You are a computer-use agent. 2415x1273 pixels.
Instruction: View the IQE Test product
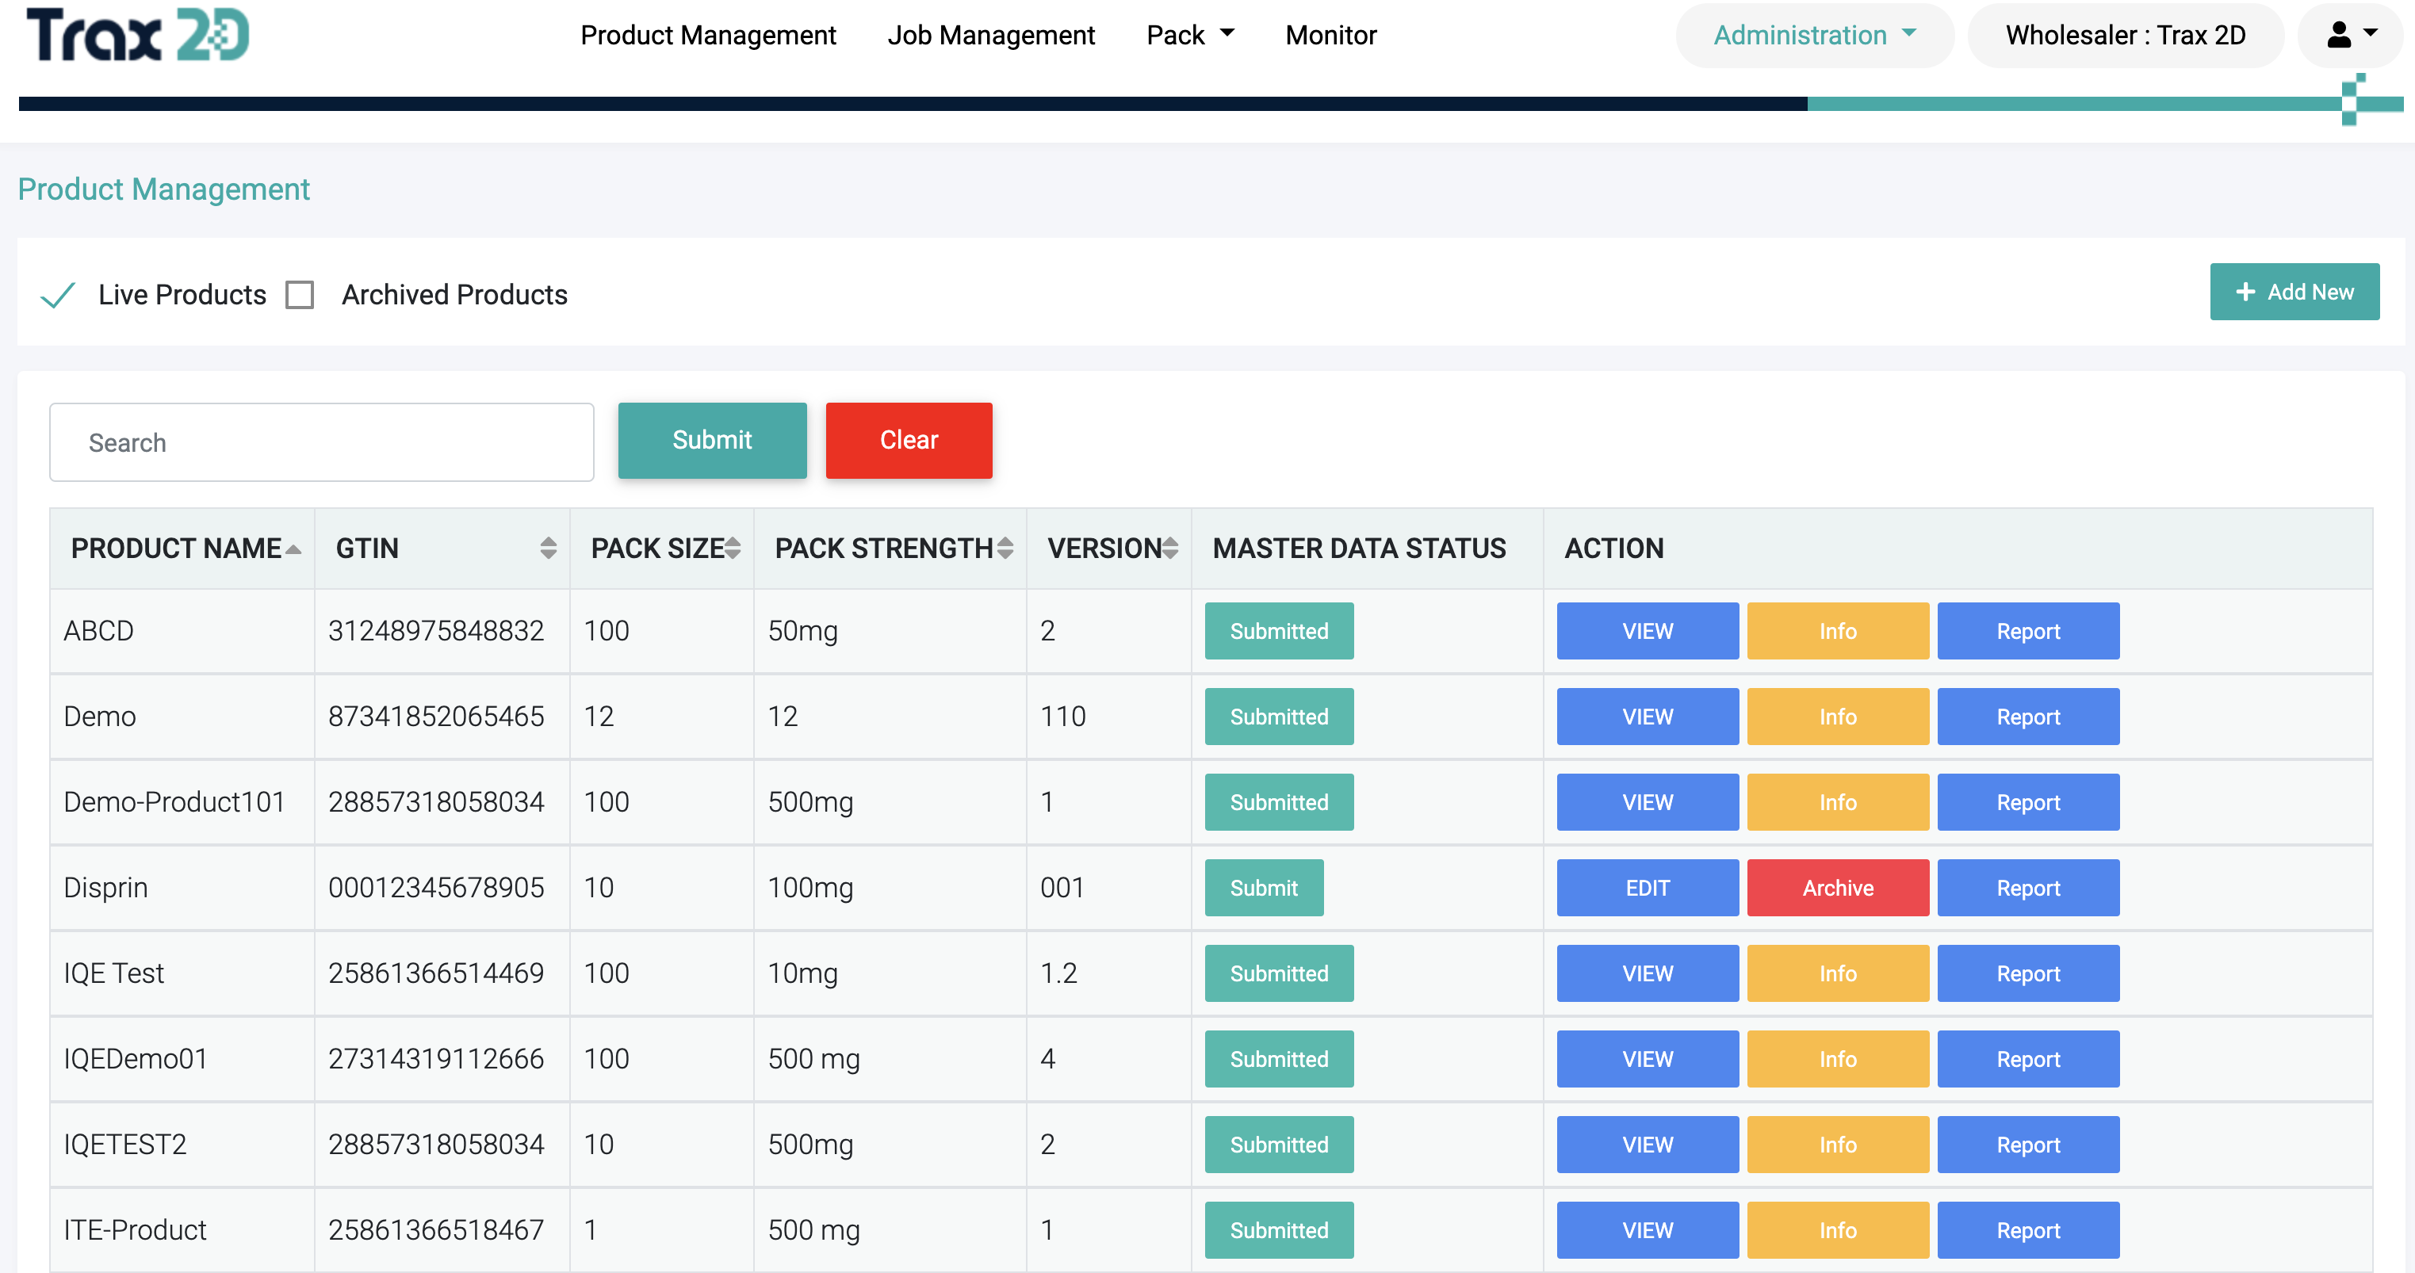(x=1648, y=973)
